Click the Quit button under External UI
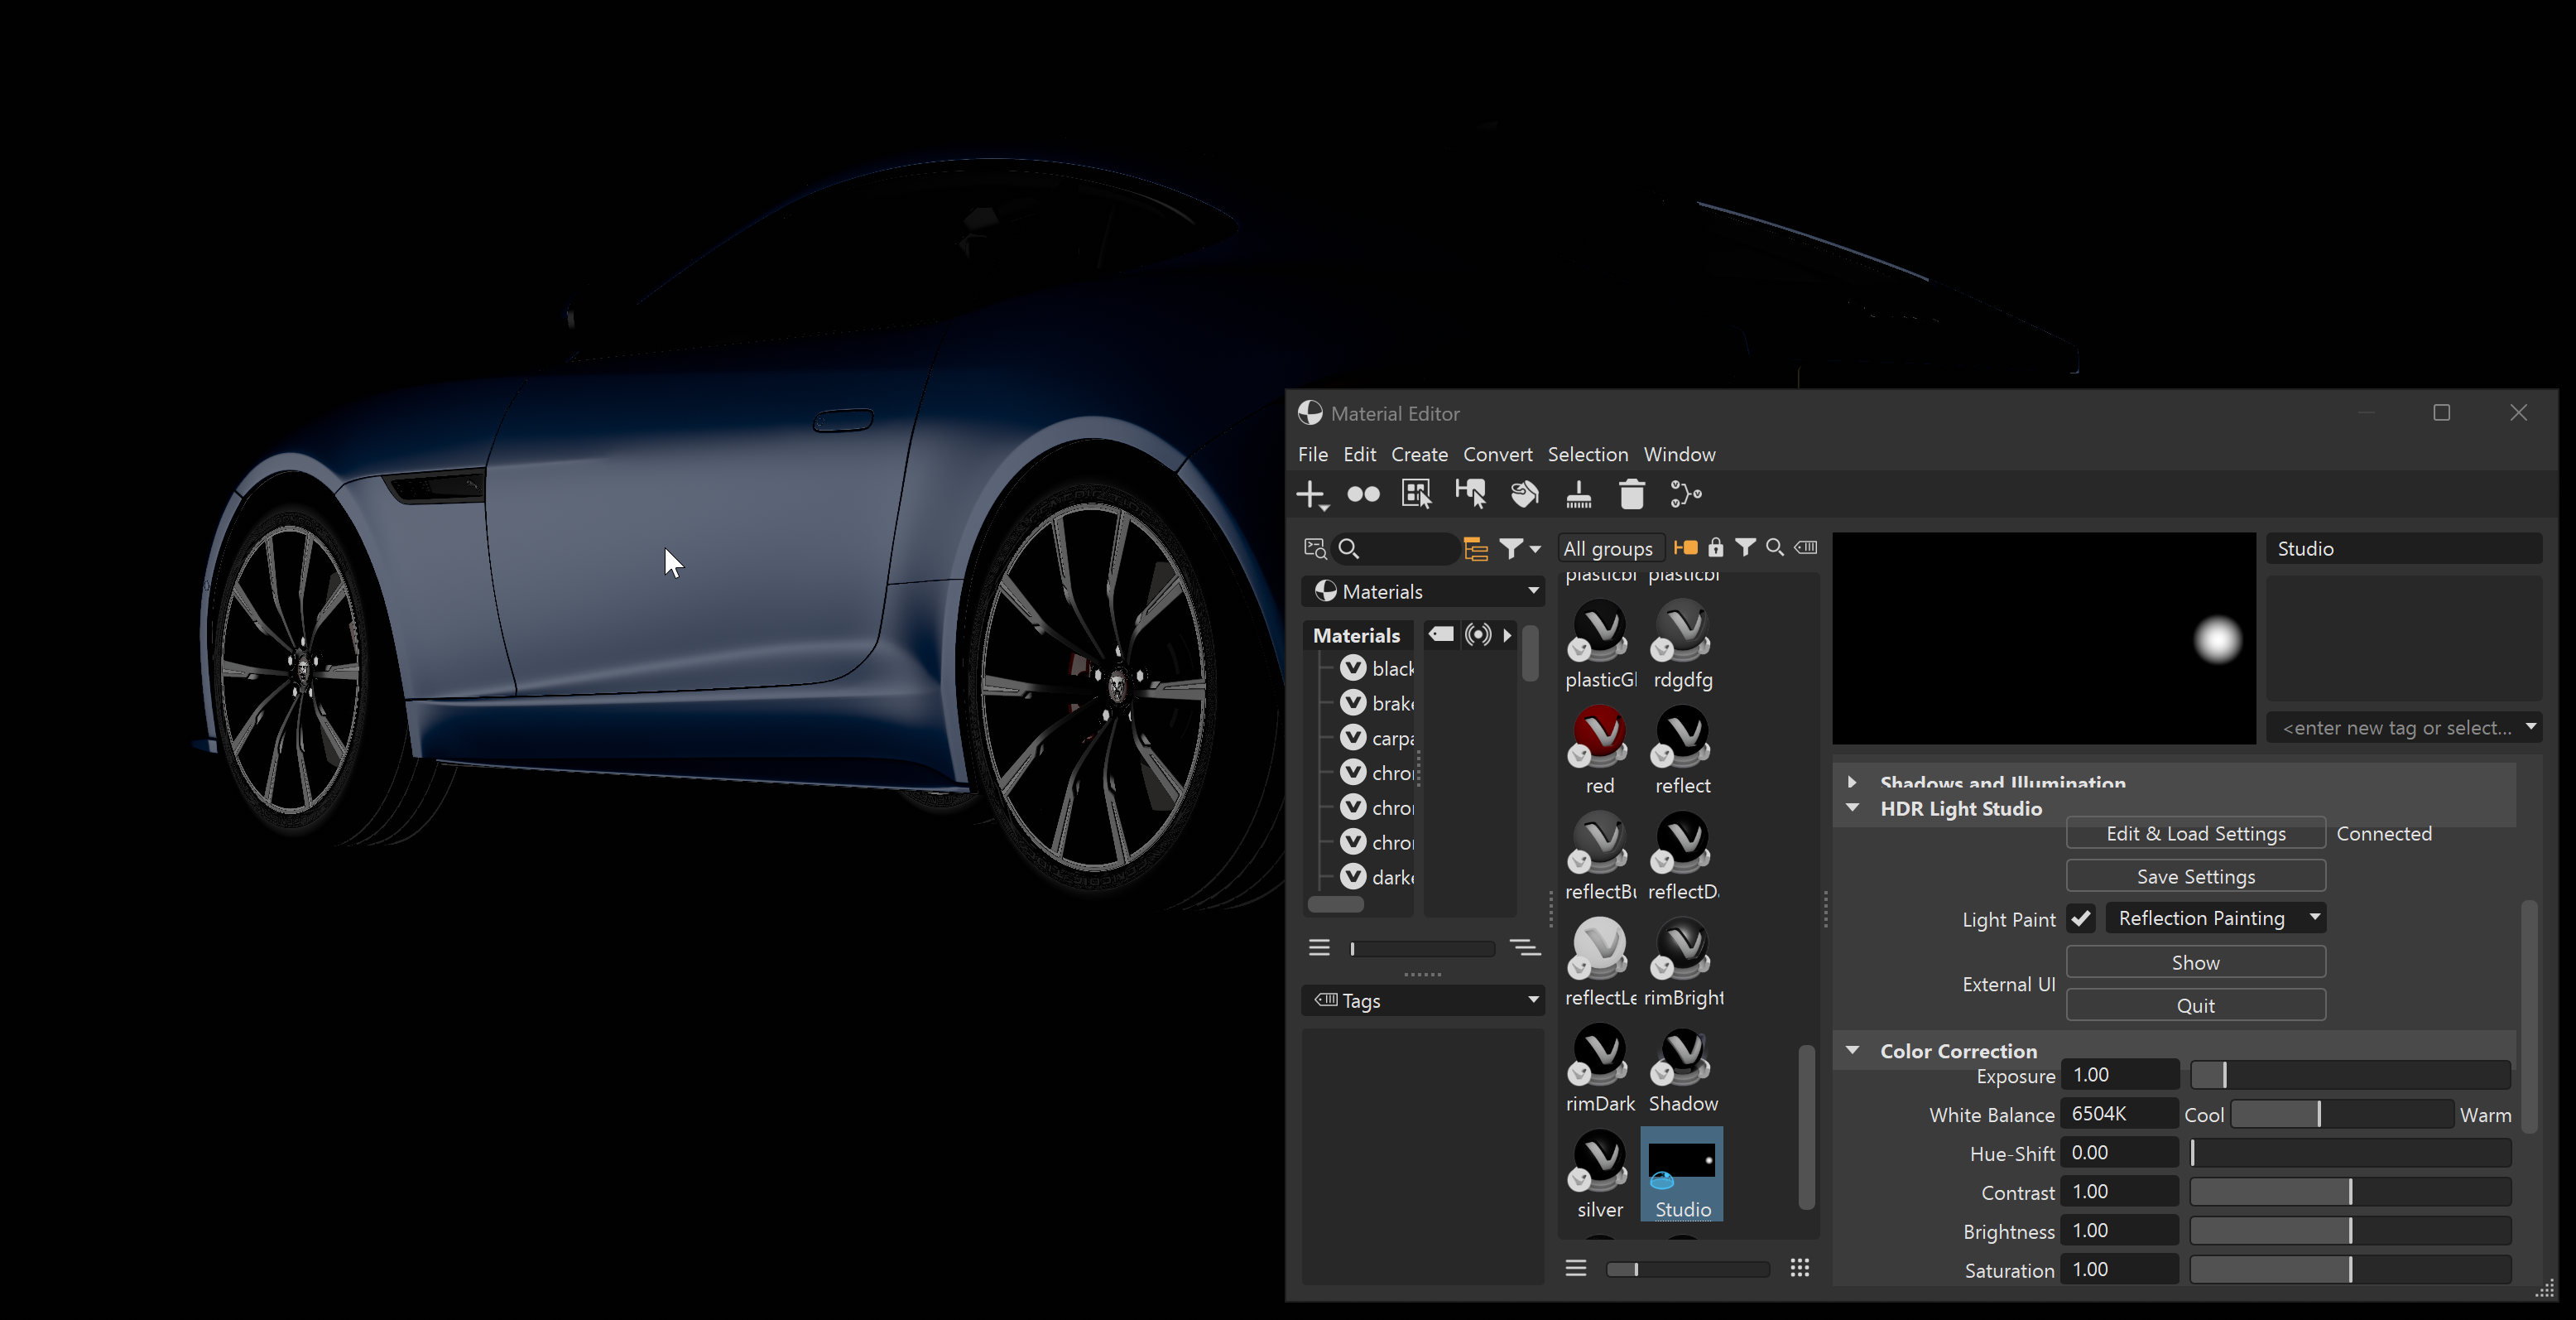 [x=2195, y=1004]
